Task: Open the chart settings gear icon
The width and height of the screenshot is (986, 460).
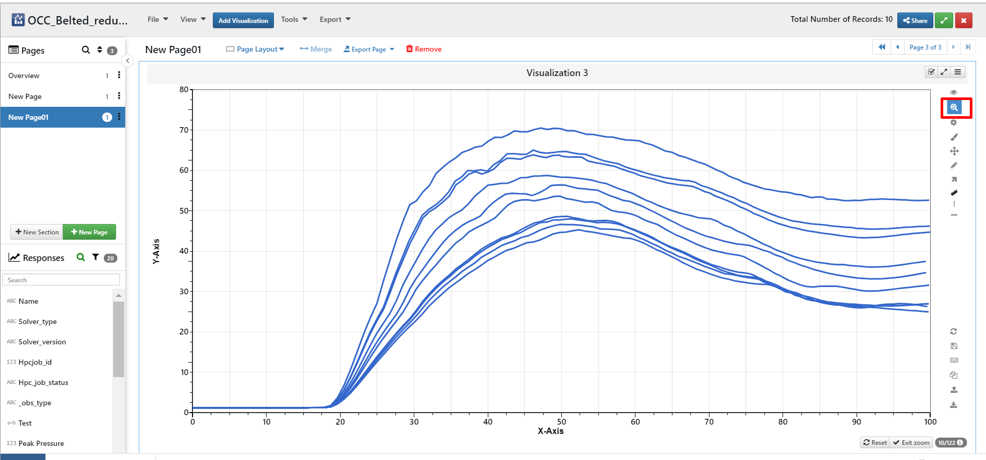Action: click(954, 122)
